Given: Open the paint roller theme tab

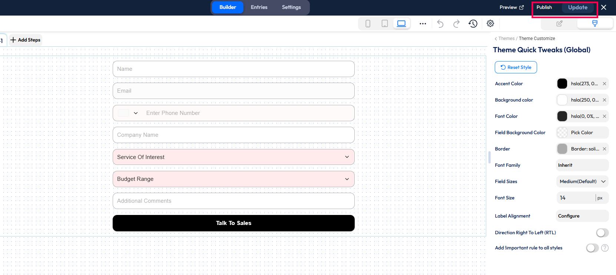Looking at the screenshot, I should point(595,24).
